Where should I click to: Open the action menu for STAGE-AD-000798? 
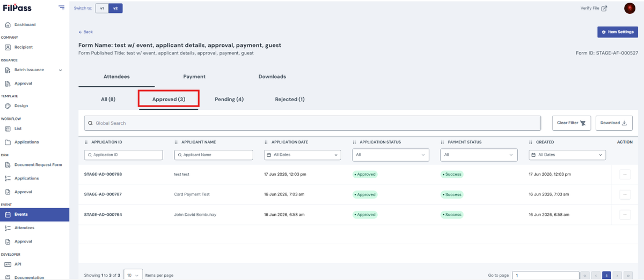click(625, 174)
